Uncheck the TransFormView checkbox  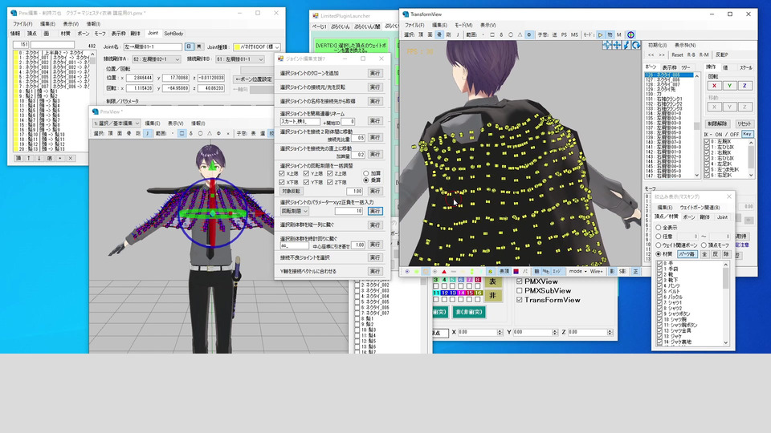(x=520, y=300)
